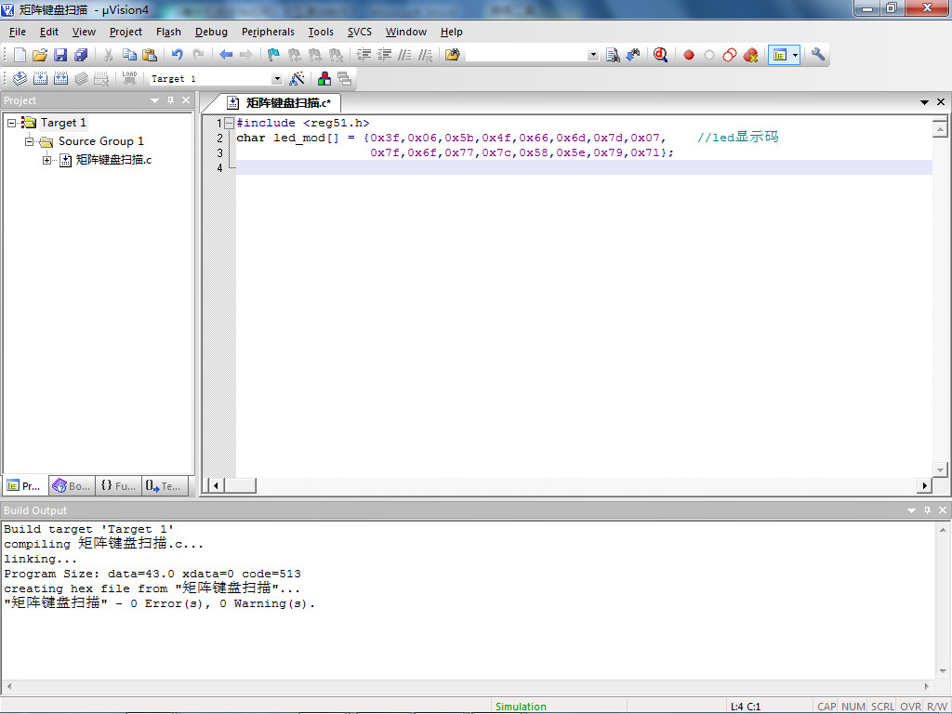
Task: Close the Project panel
Action: click(186, 100)
